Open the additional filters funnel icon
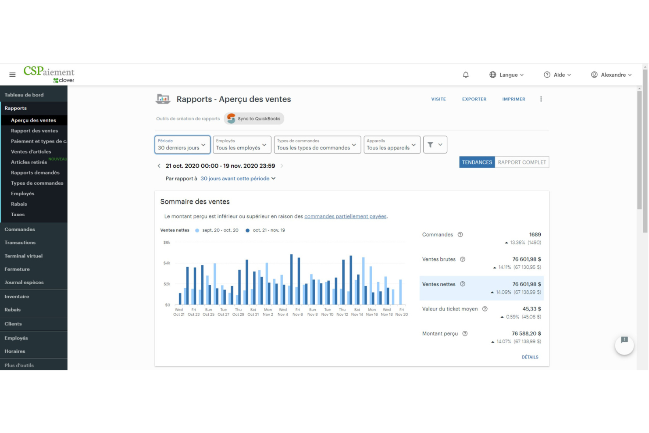 coord(431,144)
